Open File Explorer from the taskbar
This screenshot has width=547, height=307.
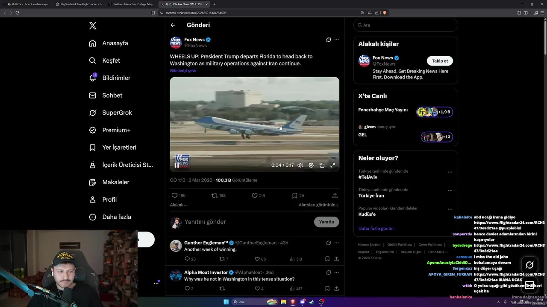click(283, 302)
